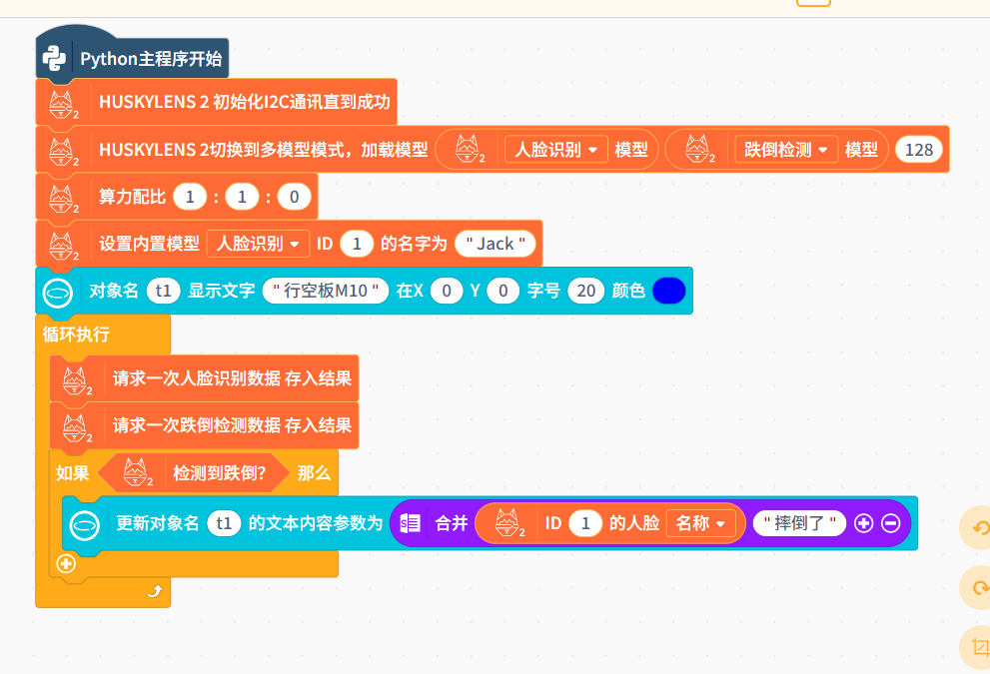Pick the blue color swatch for text

click(x=668, y=292)
